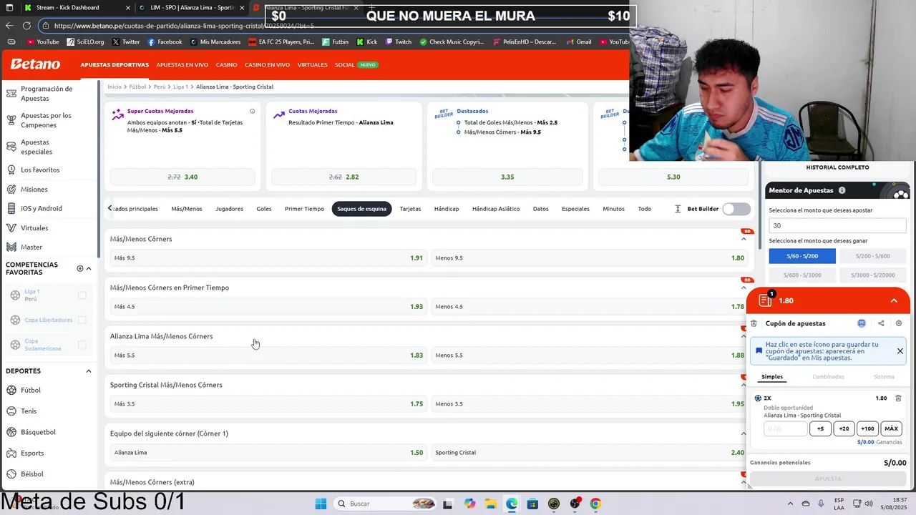Share the bet slip

(x=881, y=323)
